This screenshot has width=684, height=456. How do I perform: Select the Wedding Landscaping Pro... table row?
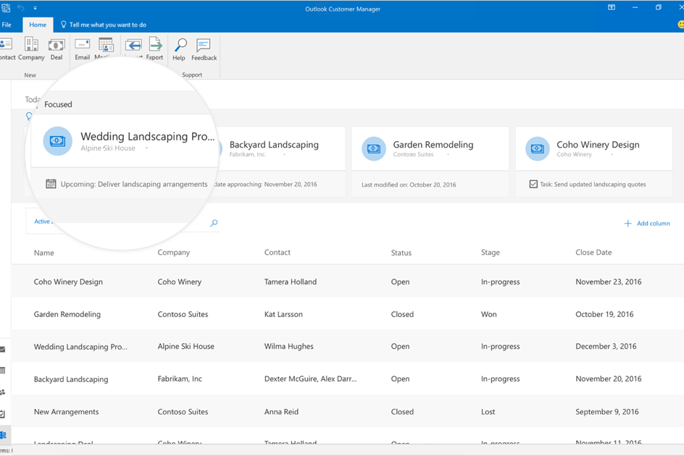click(348, 346)
